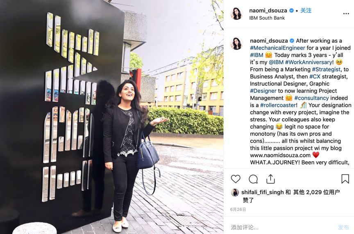View shifali_fifi_singh liker profile

(x=262, y=192)
